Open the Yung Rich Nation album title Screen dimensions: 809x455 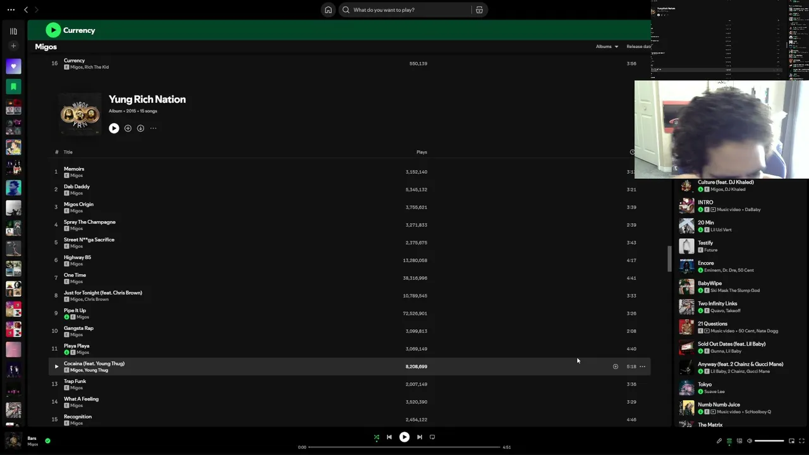(147, 99)
